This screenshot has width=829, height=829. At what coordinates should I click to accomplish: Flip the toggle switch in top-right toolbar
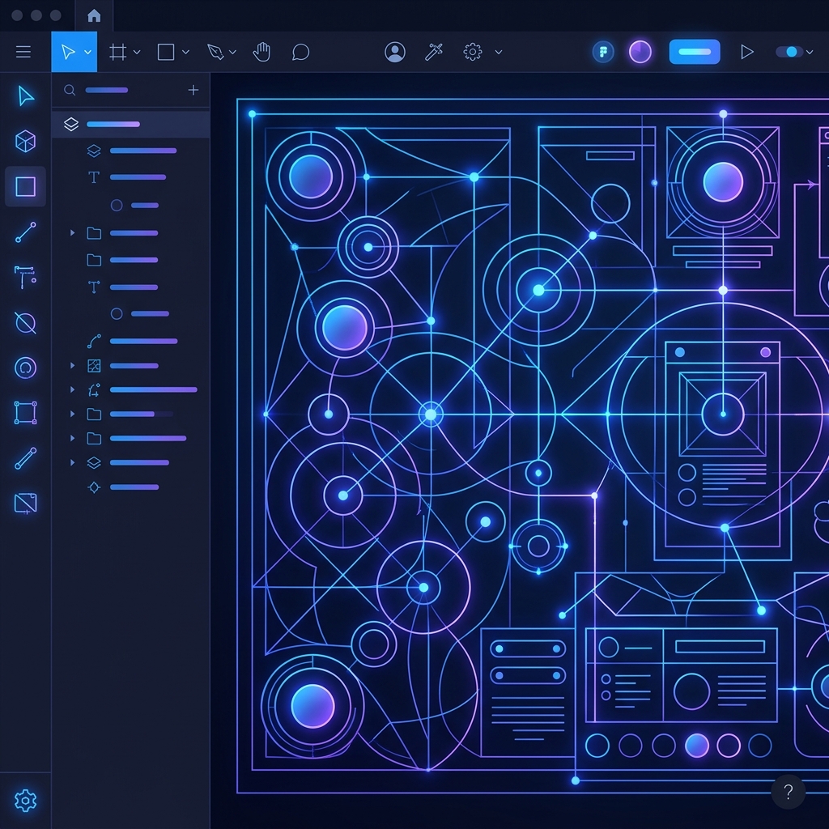coord(789,52)
